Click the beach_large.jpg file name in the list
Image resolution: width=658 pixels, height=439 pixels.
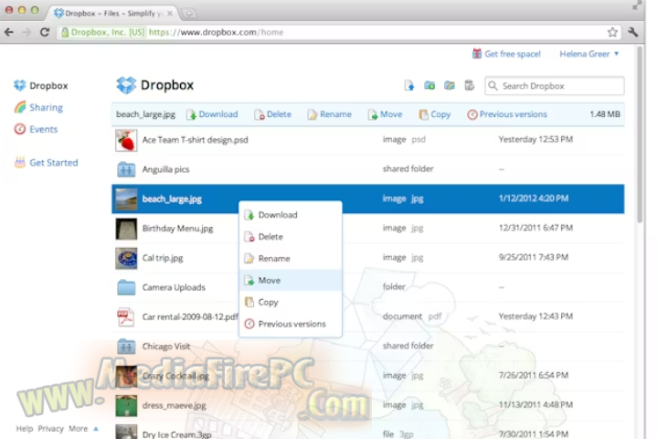click(172, 199)
